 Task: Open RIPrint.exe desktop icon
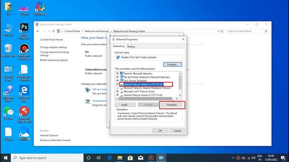(x=40, y=9)
